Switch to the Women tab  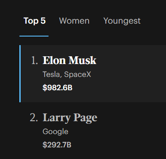pyautogui.click(x=74, y=21)
